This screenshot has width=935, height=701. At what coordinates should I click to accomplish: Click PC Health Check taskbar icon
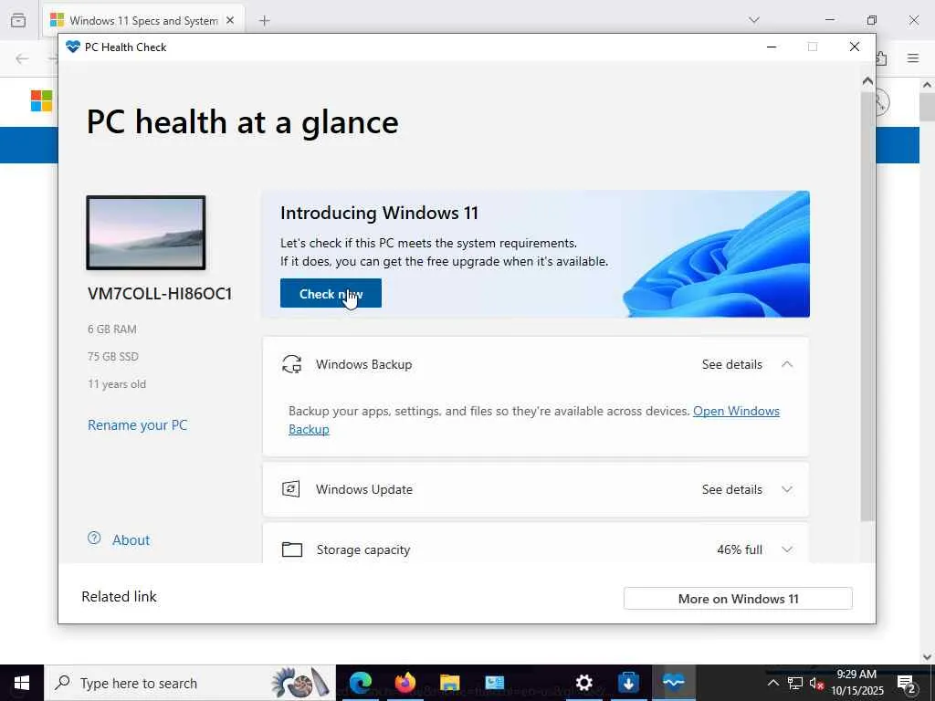(673, 683)
